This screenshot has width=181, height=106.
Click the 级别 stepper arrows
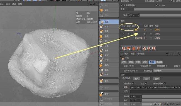coord(133,9)
